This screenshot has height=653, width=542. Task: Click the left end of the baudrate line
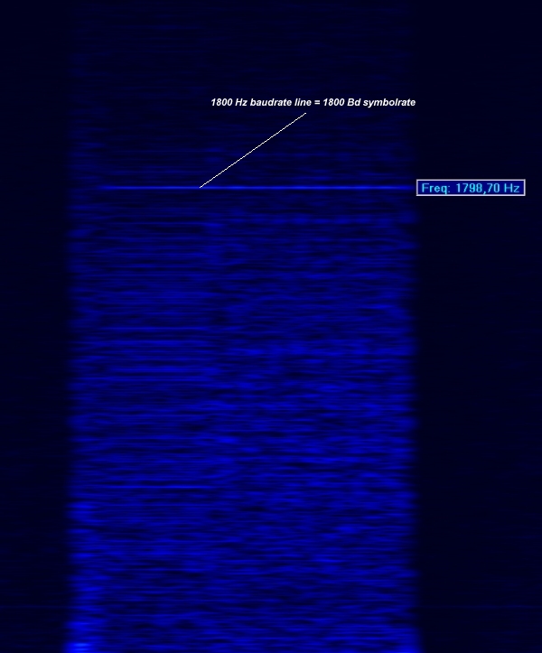tap(102, 188)
